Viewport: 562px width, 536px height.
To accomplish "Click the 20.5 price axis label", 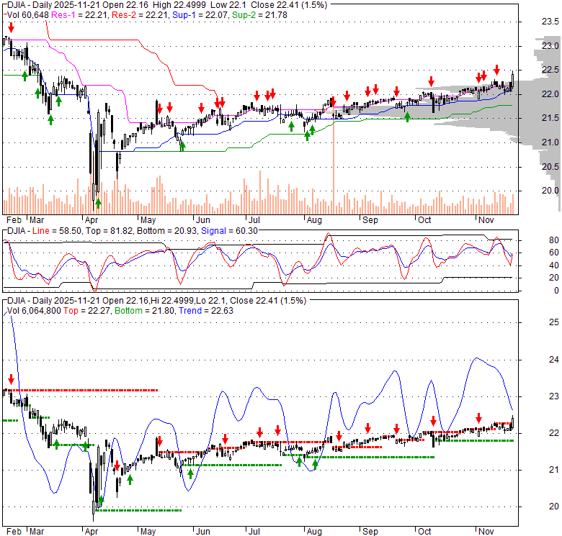I will pos(550,167).
